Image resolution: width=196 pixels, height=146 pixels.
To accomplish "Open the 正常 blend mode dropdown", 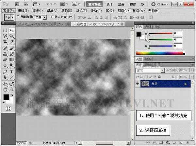I will pyautogui.click(x=150, y=70).
